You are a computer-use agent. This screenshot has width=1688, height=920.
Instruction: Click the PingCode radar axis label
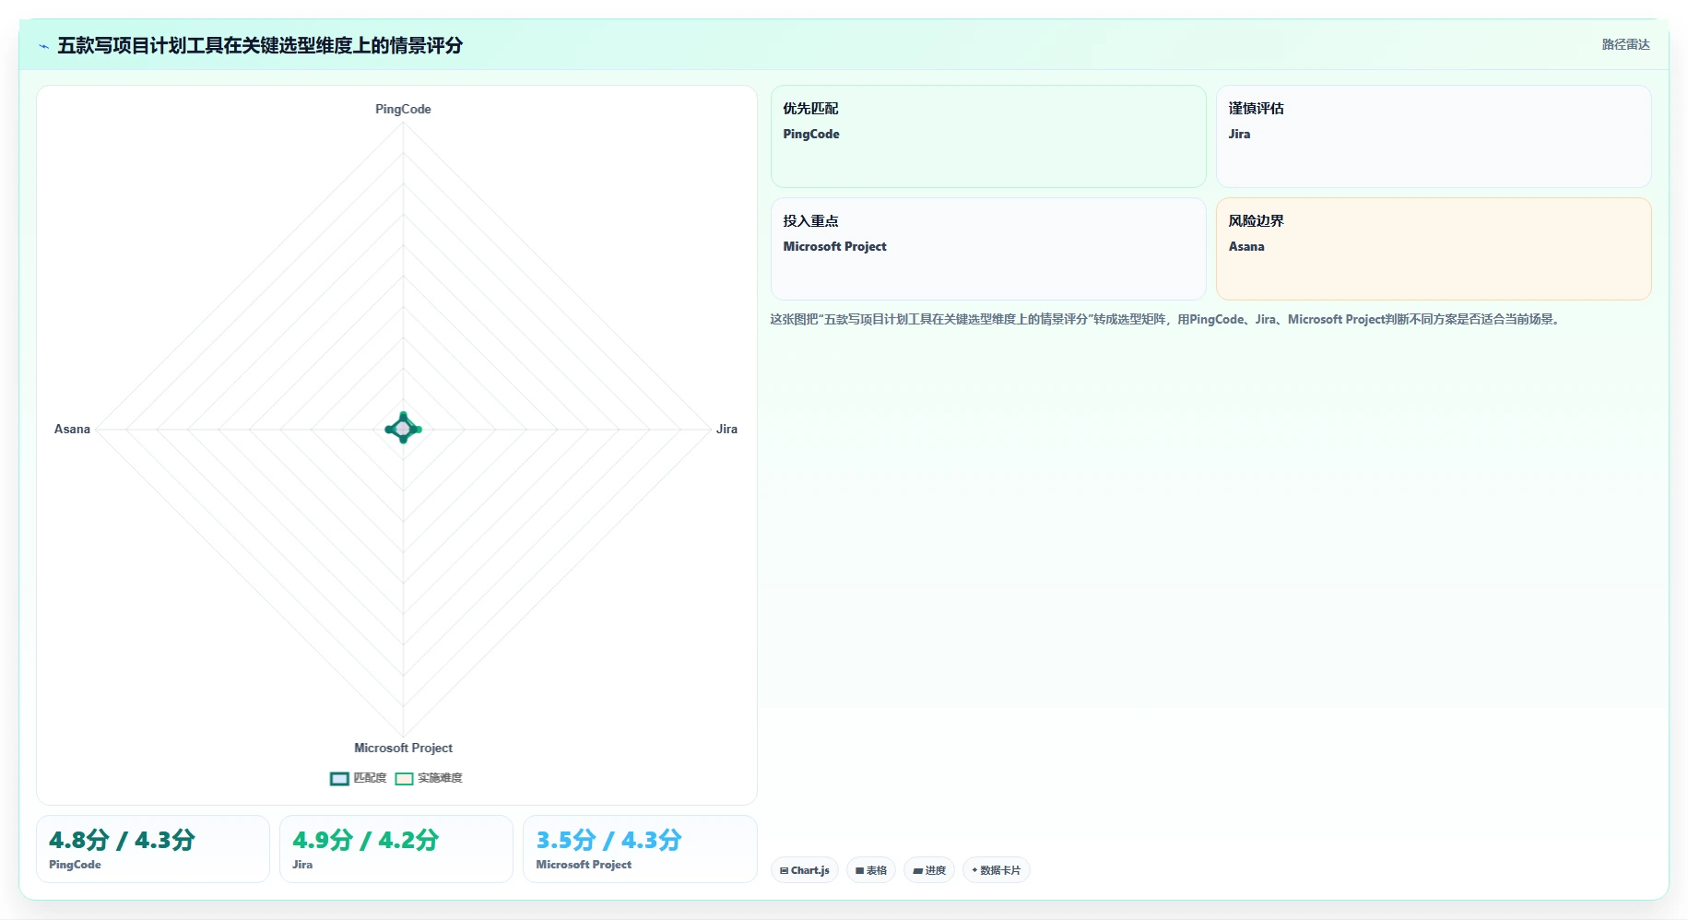click(403, 109)
